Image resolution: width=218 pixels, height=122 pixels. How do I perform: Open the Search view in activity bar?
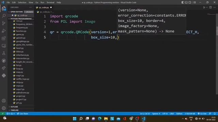[x=4, y=16]
